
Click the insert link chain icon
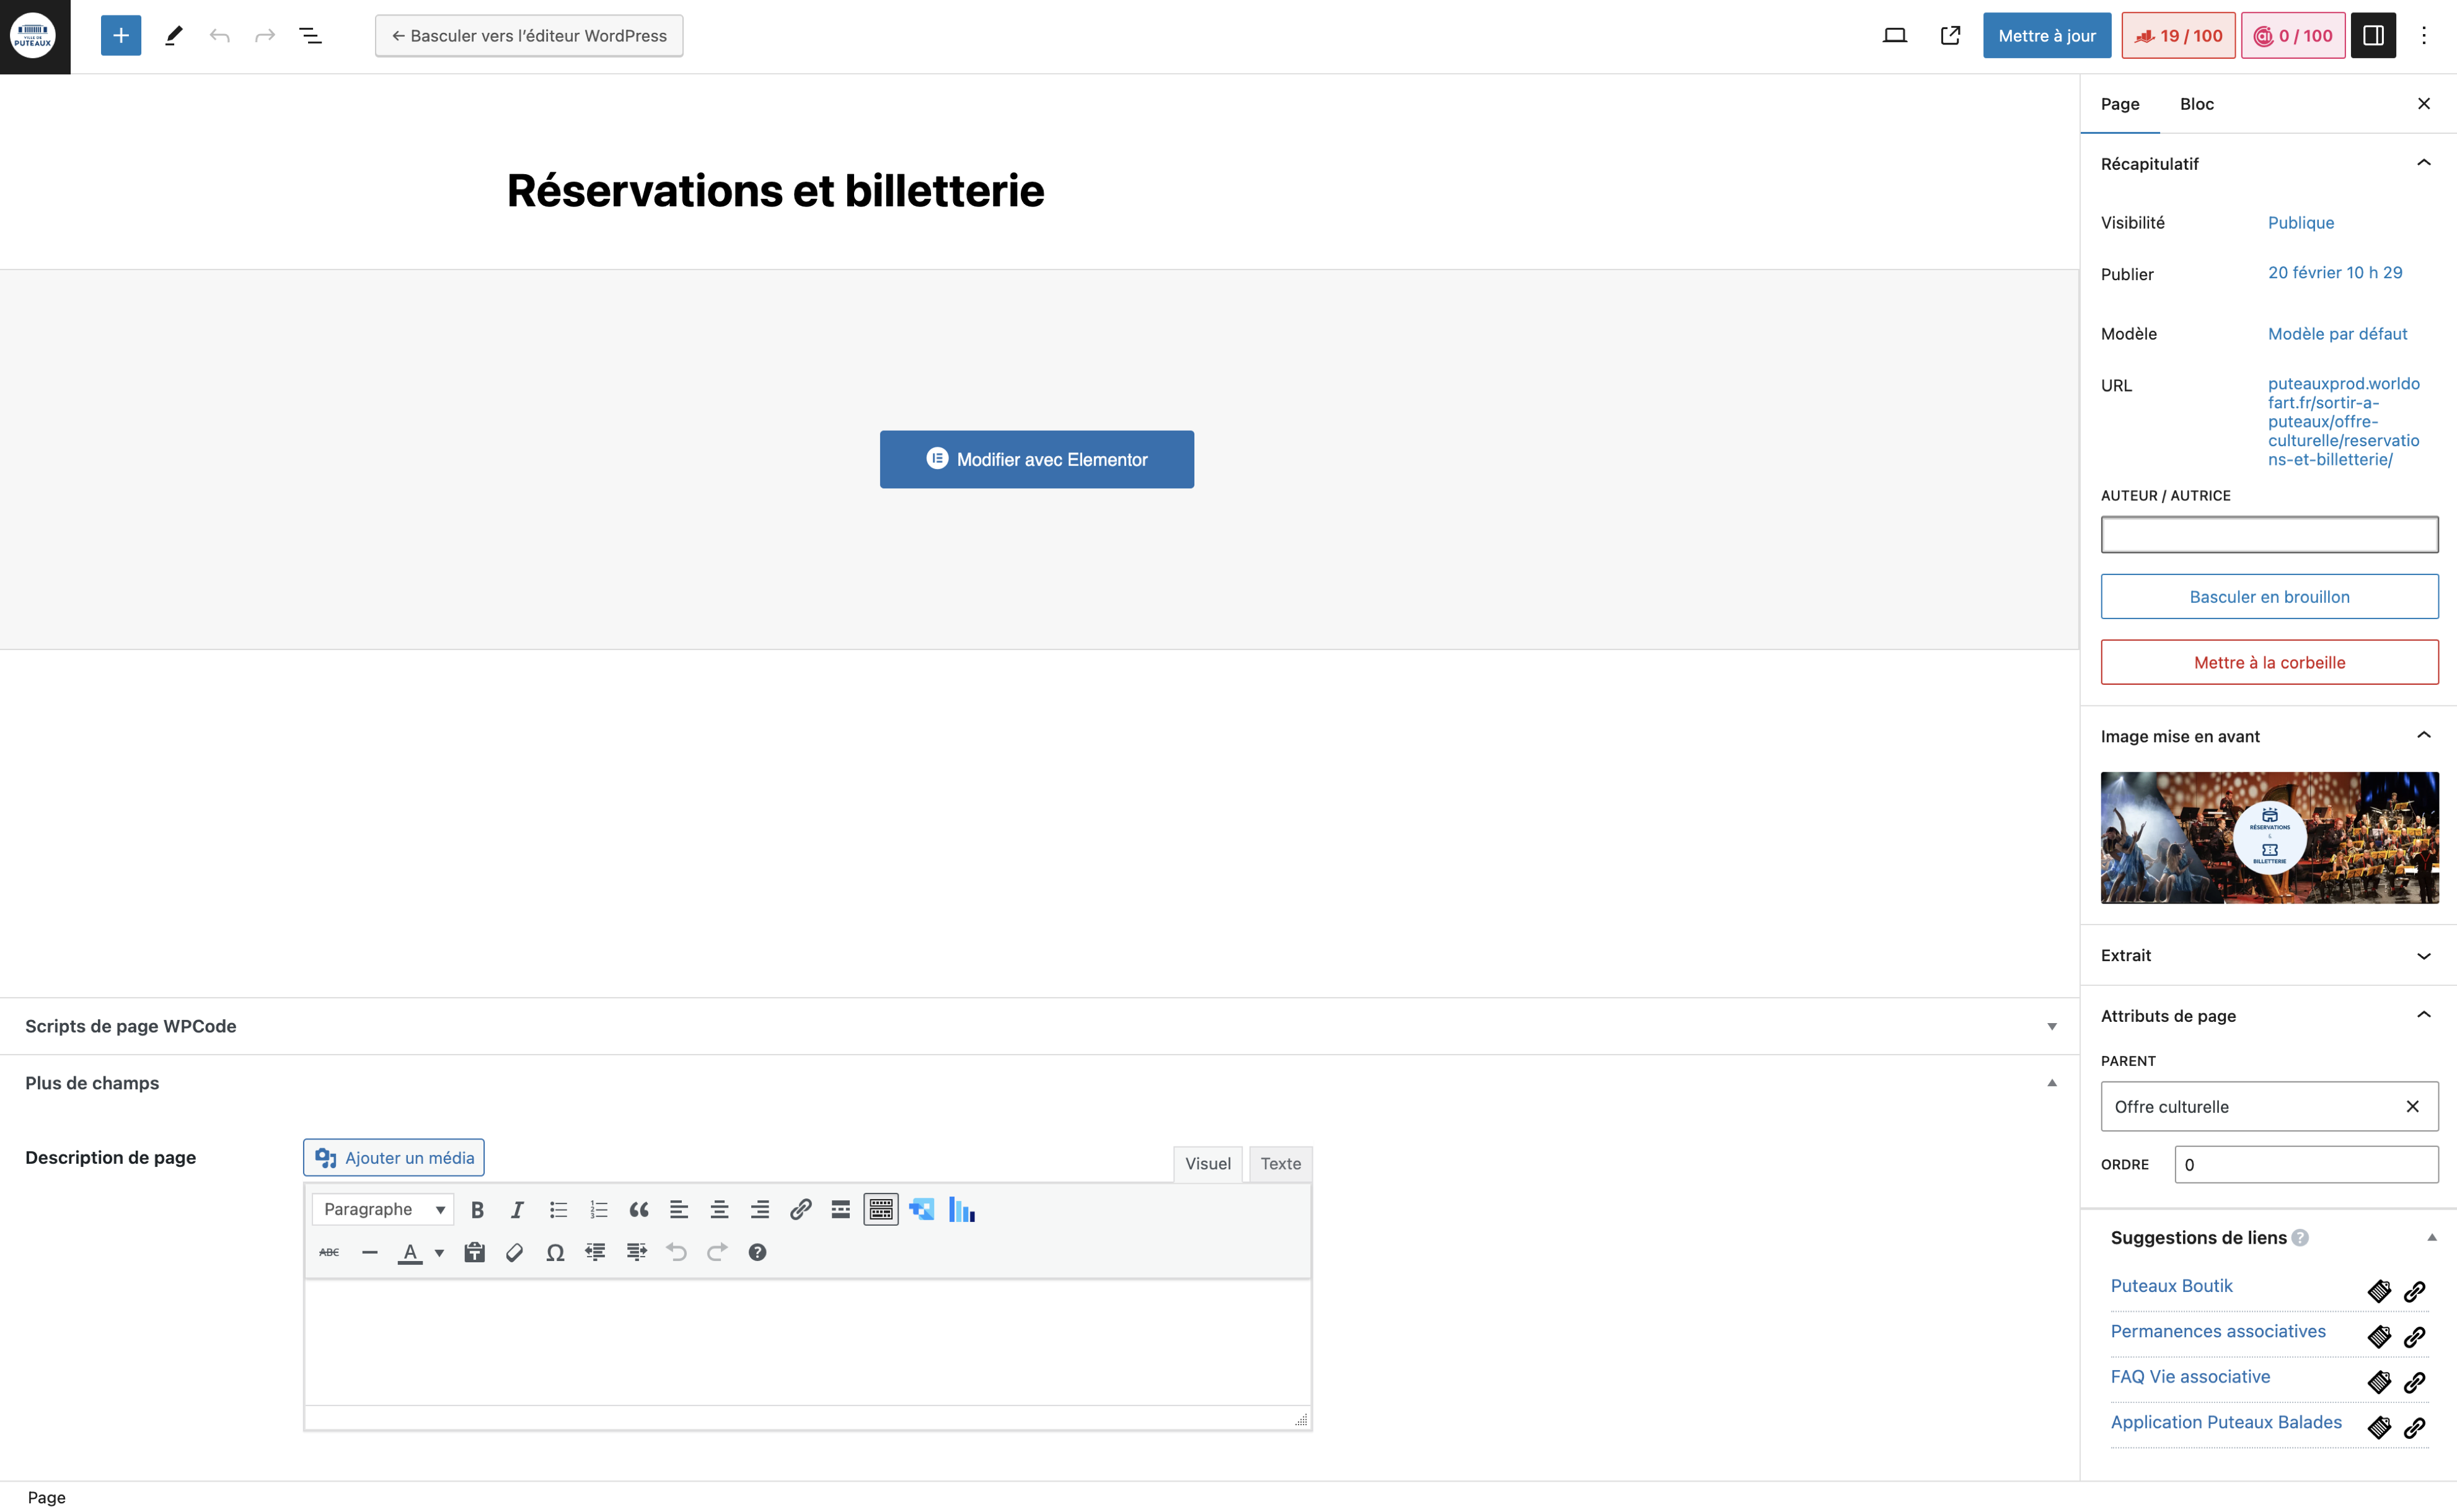(800, 1210)
